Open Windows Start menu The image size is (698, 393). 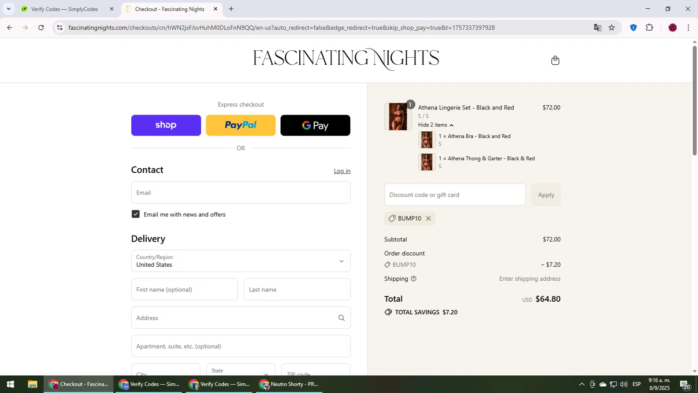[x=10, y=384]
